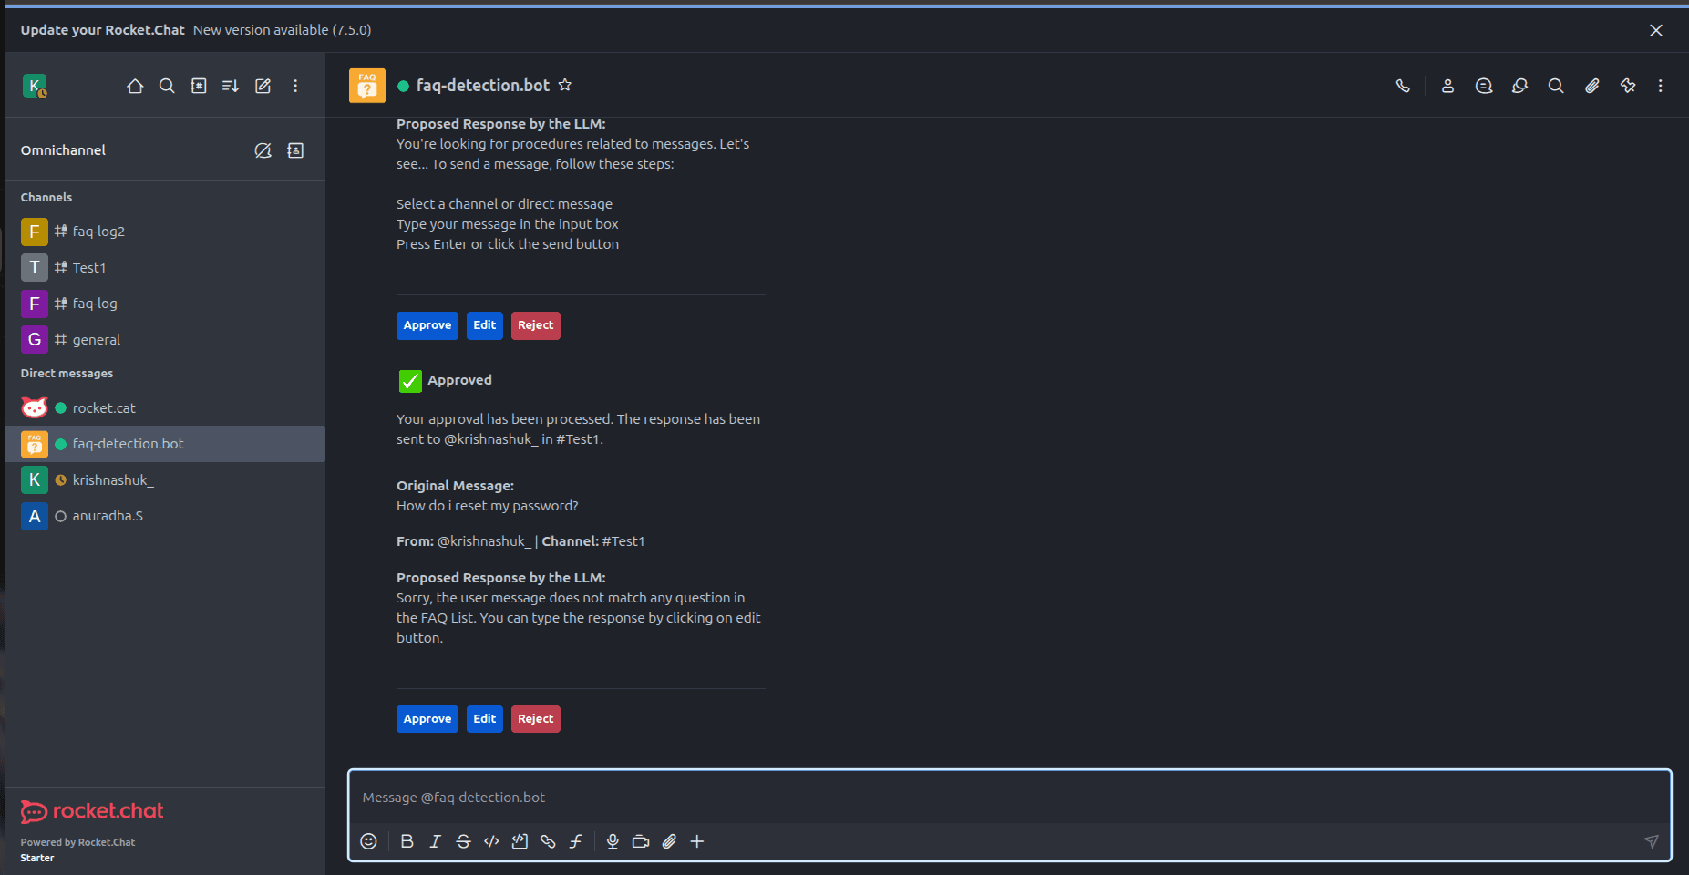Insert a link in message

point(548,841)
